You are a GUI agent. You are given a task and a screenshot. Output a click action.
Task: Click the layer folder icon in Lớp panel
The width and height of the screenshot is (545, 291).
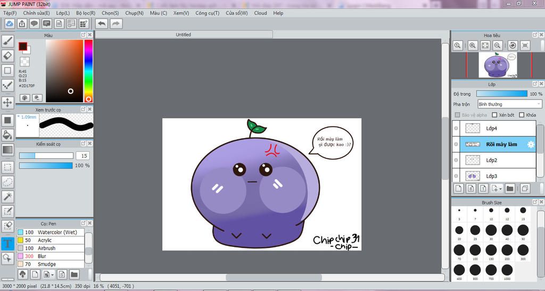pyautogui.click(x=510, y=189)
